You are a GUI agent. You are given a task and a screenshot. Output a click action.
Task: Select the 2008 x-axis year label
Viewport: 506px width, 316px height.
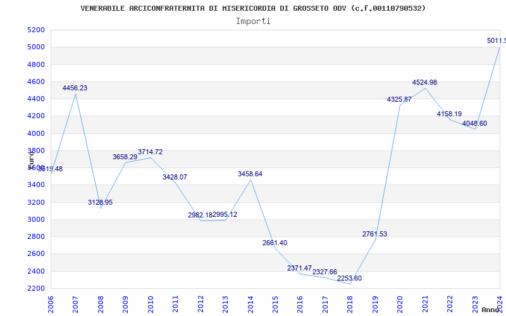pyautogui.click(x=101, y=305)
